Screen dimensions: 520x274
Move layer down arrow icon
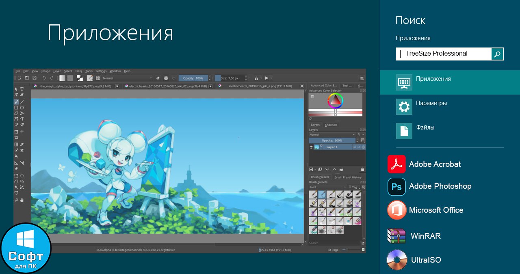tap(327, 170)
